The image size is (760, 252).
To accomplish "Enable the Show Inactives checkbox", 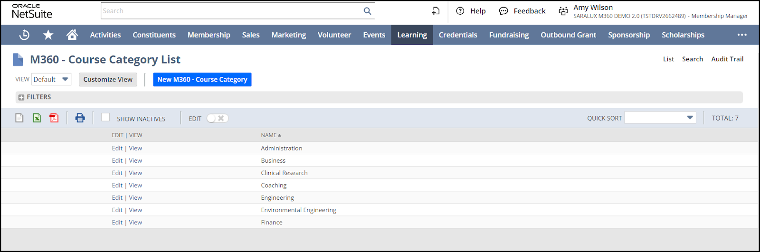I will click(105, 117).
